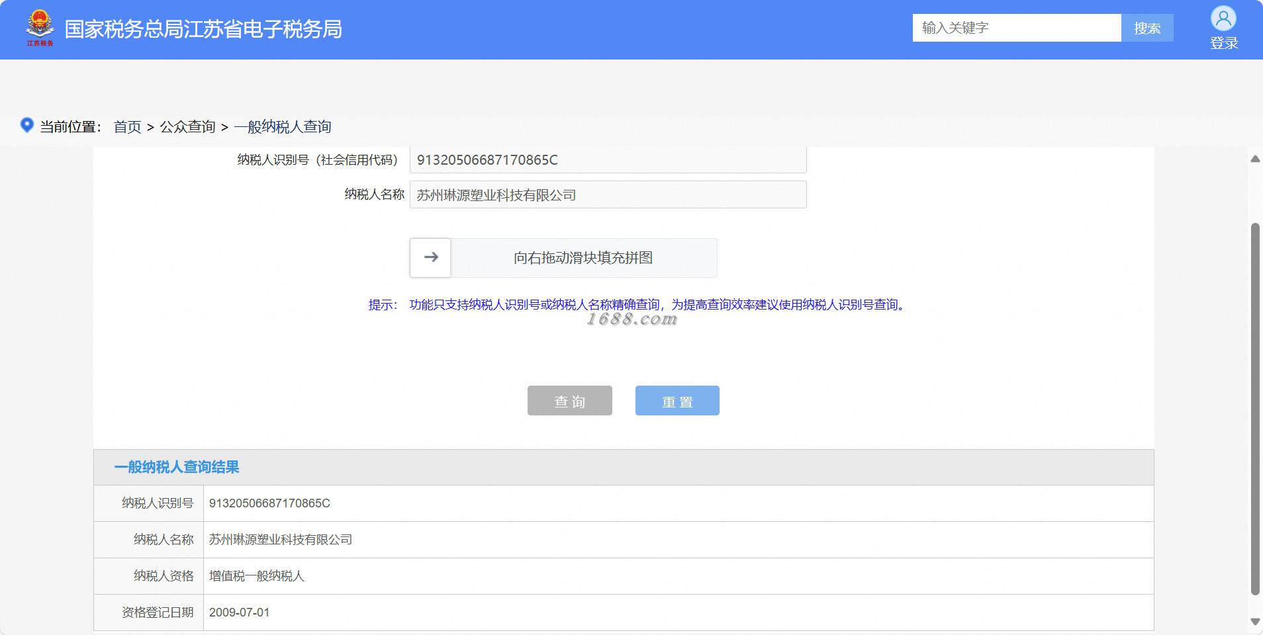Select result value 增值税一般纳税人
Viewport: 1263px width, 635px height.
click(257, 576)
